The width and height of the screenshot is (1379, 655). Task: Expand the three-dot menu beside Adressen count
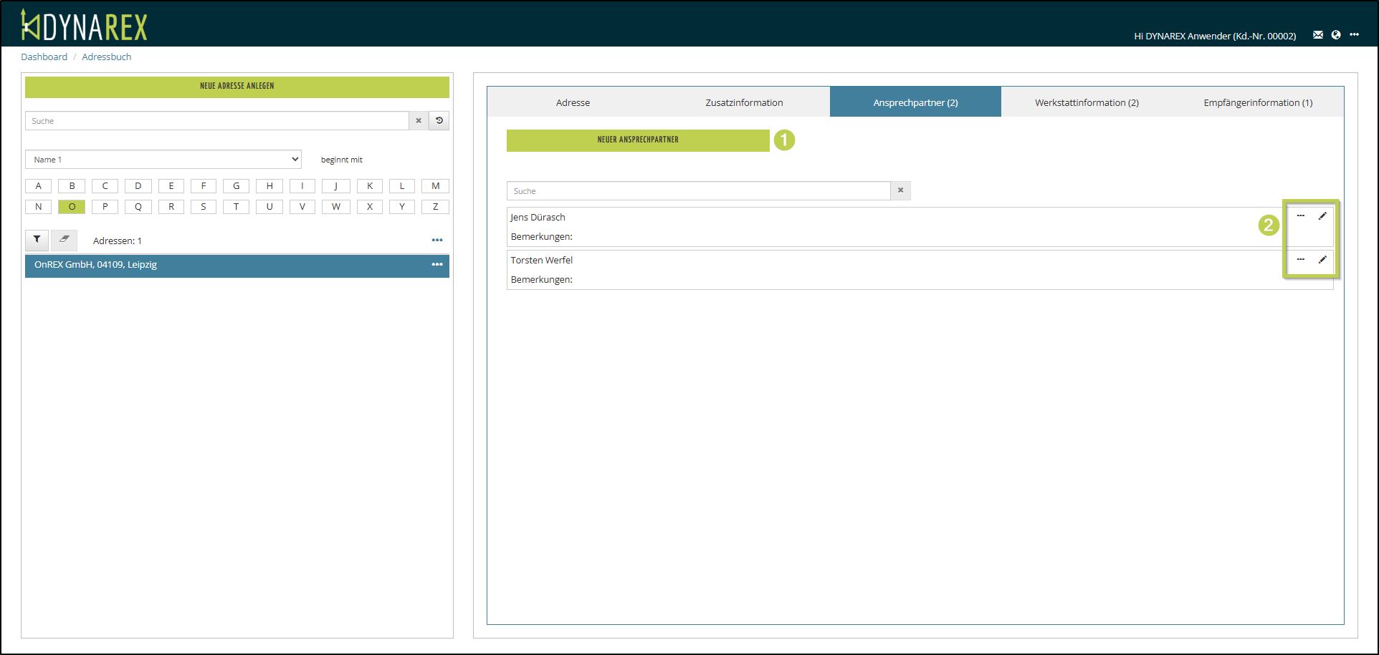point(437,241)
